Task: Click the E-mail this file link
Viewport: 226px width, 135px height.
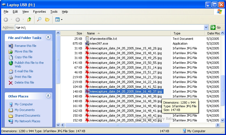Action: point(24,71)
